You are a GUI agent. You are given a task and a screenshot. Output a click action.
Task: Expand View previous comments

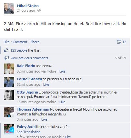tap(29, 58)
